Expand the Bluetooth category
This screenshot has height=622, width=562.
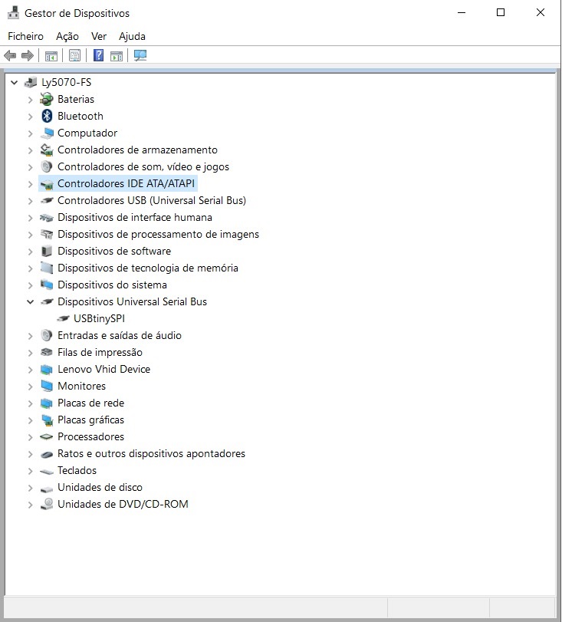(30, 117)
